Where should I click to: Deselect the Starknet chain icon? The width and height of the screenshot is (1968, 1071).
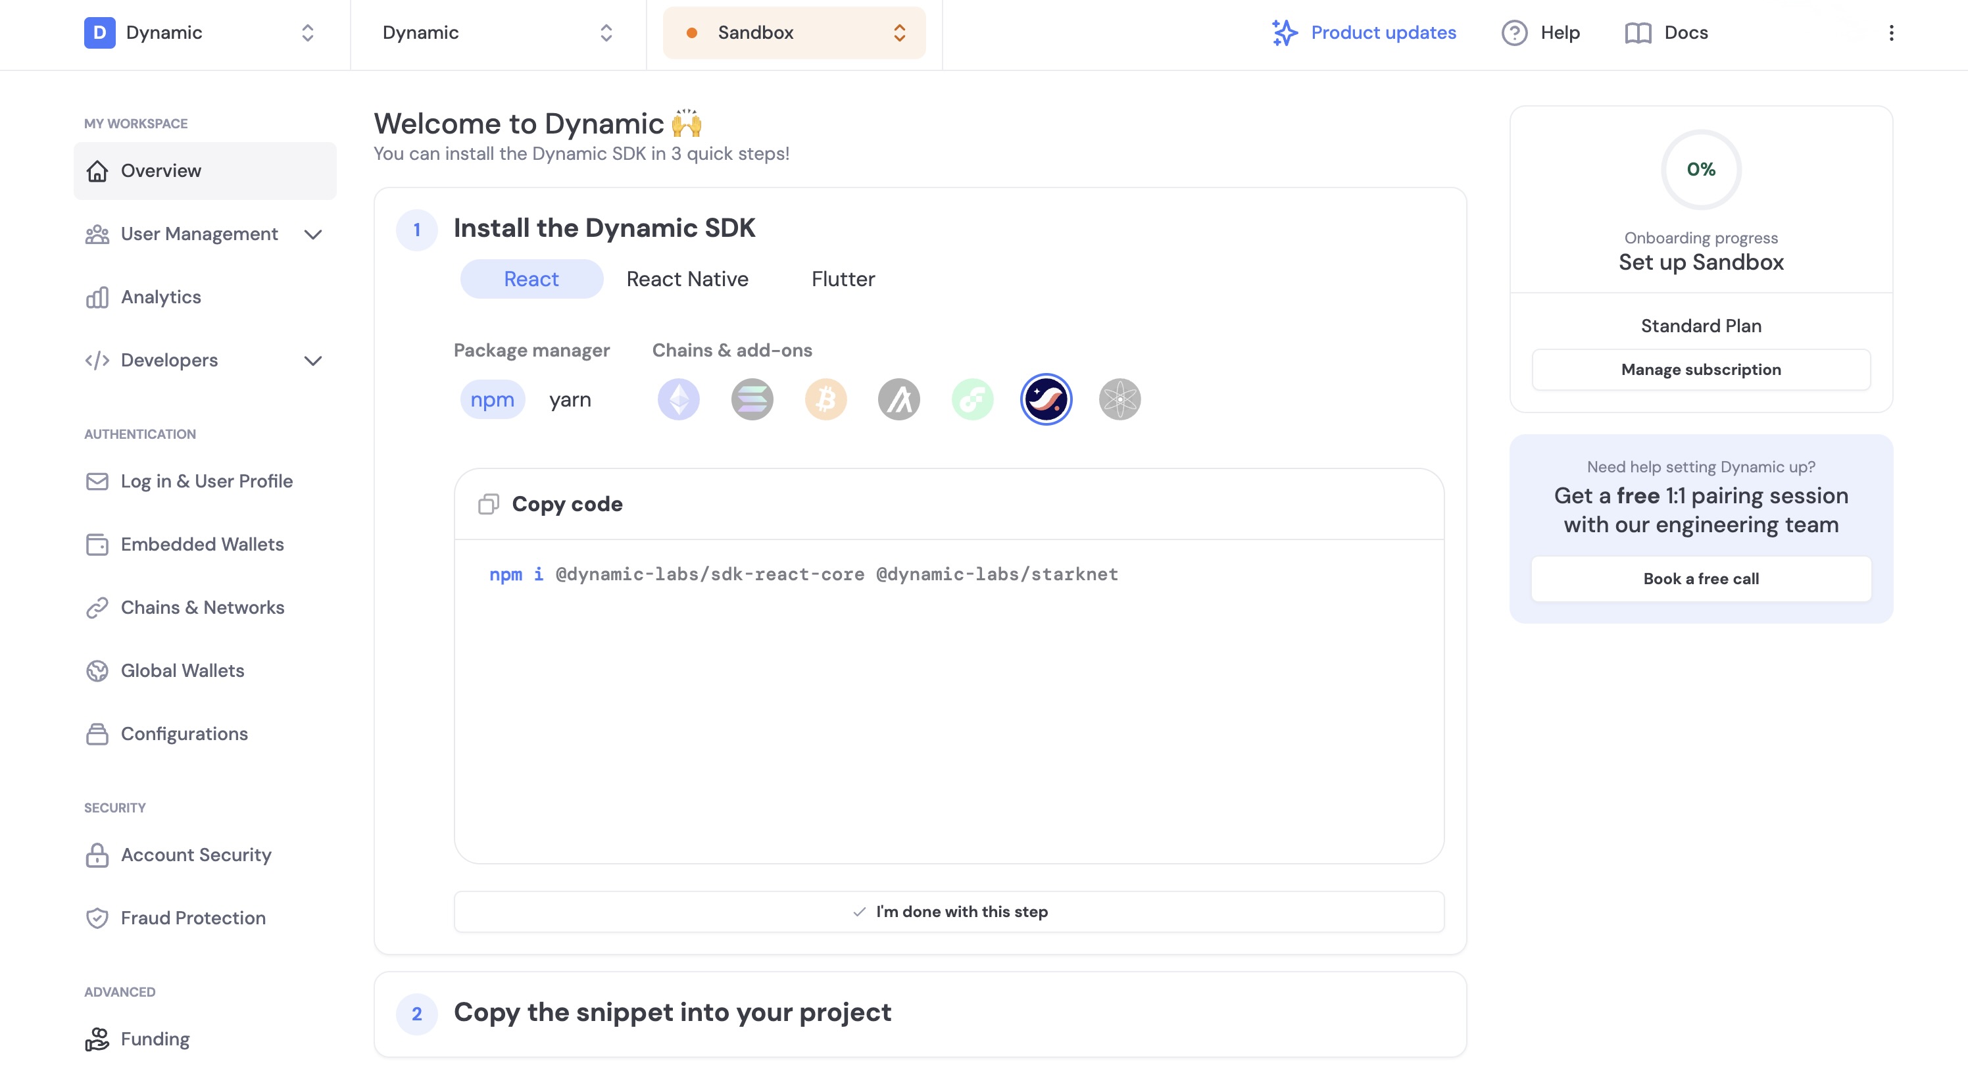tap(1046, 399)
